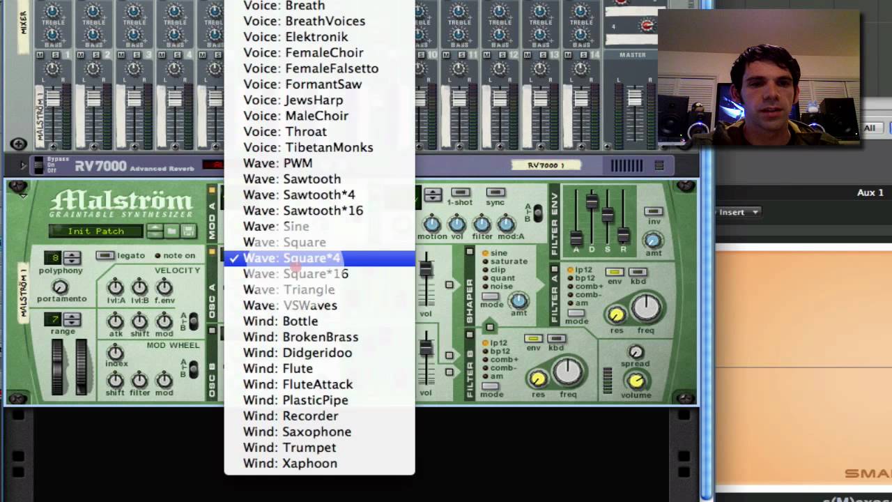Adjust the Filter Env decay slider
The width and height of the screenshot is (892, 502).
[592, 201]
